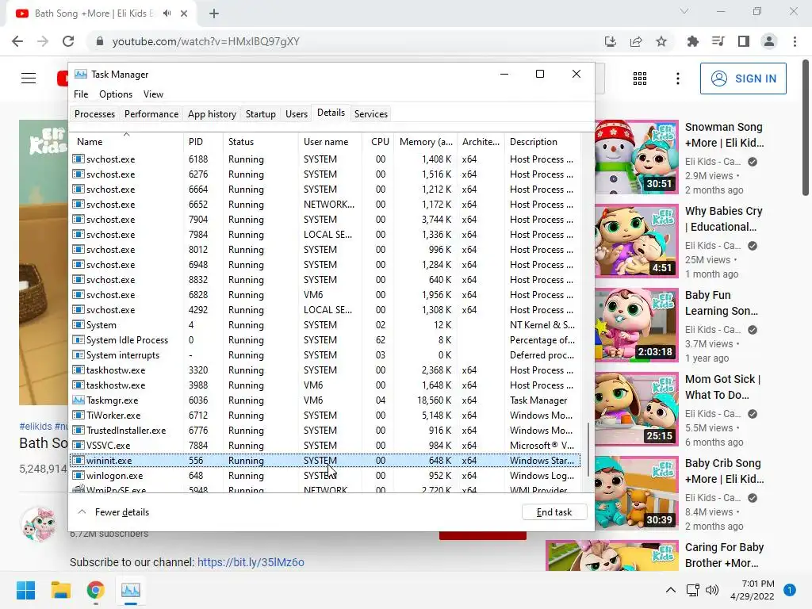
Task: Sort processes by the Name column header
Action: [x=126, y=142]
